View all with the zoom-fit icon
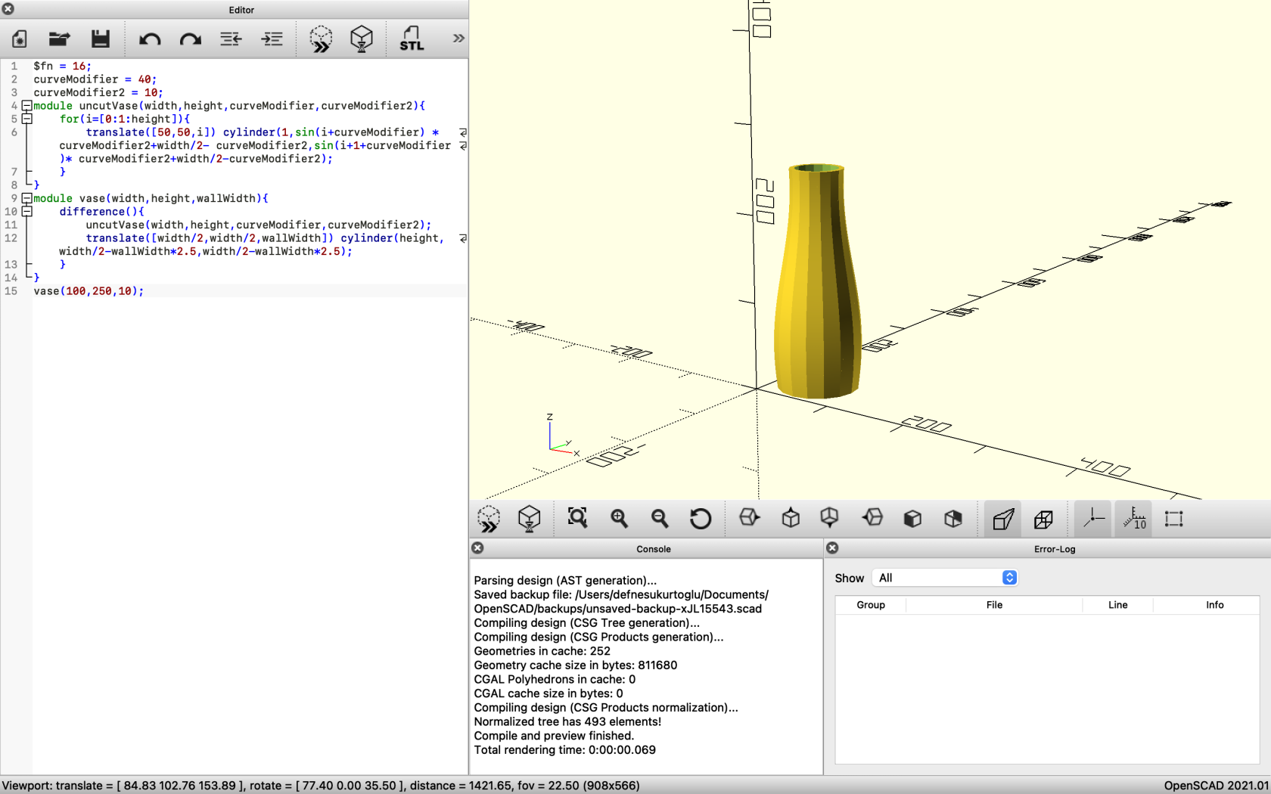The image size is (1271, 794). point(578,518)
